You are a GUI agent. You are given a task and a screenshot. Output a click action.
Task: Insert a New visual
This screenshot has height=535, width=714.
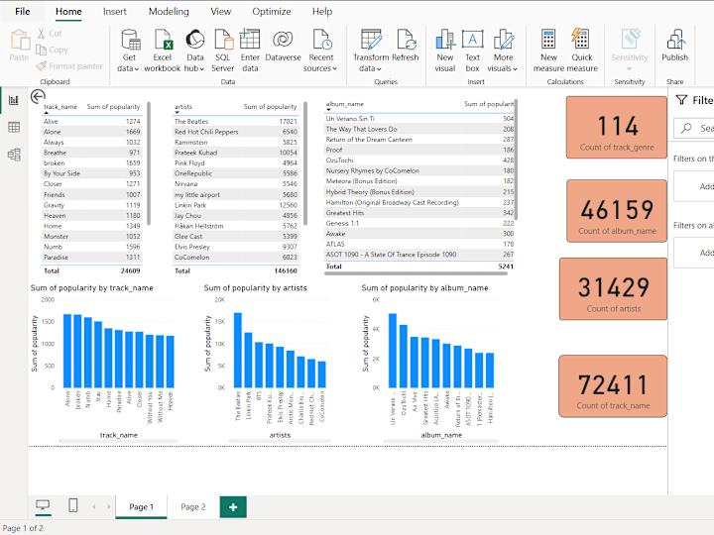click(445, 51)
